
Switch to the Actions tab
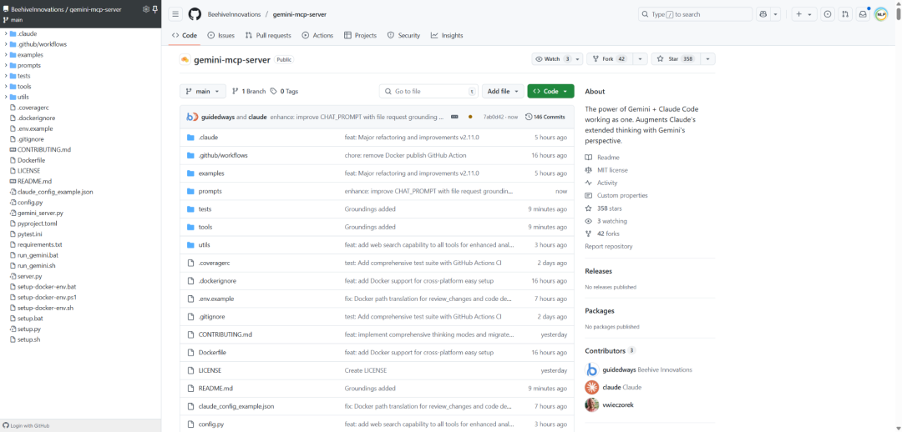(317, 36)
